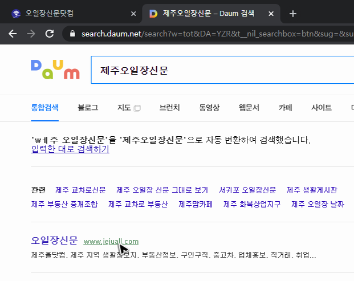Select the 통합검색 tab
Screen dimensions: 354x281
point(44,108)
